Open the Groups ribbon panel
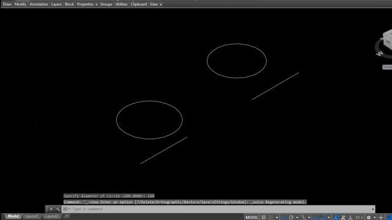Image resolution: width=392 pixels, height=220 pixels. tap(106, 4)
